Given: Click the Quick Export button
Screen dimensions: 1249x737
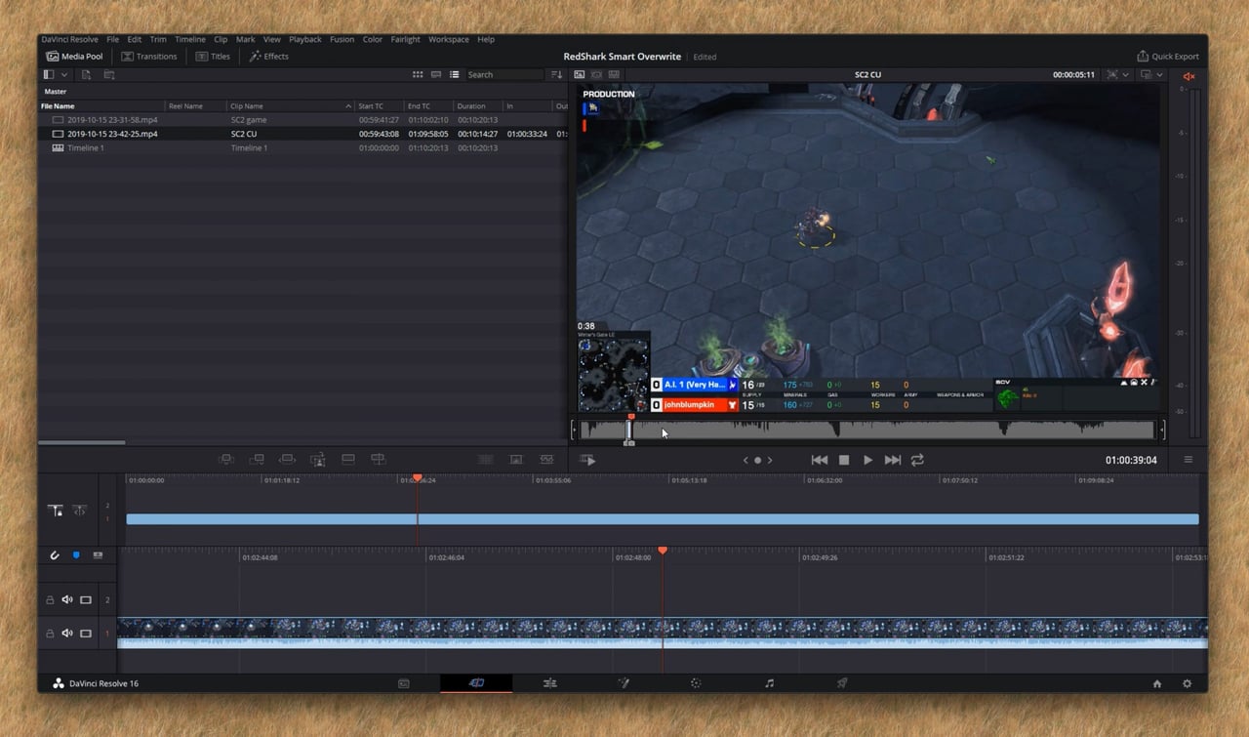Looking at the screenshot, I should click(x=1167, y=56).
